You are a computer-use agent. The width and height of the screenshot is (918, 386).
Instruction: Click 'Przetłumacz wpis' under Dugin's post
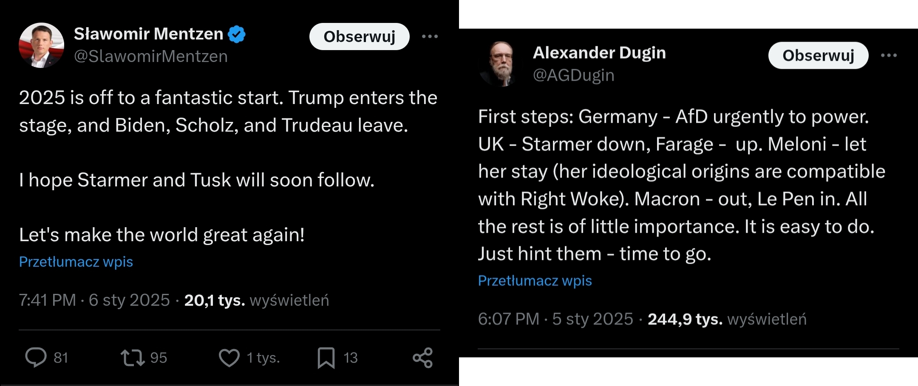[x=535, y=281]
